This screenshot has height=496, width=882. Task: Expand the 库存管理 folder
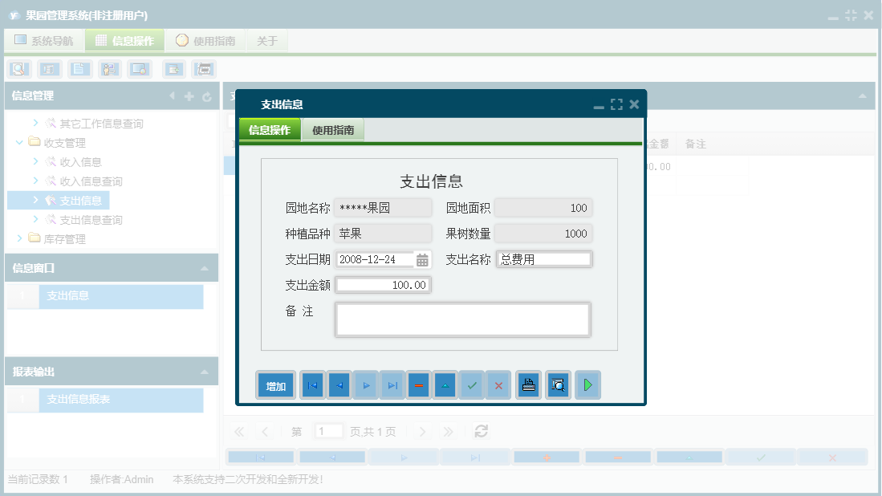(20, 238)
